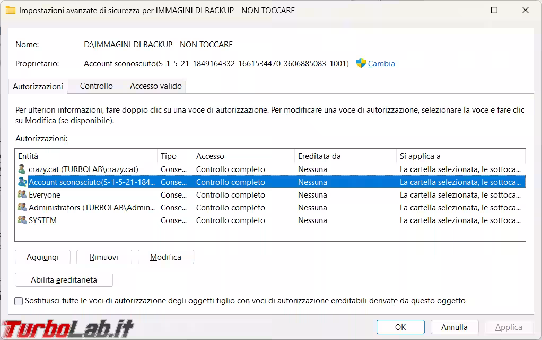Click the unknown account entry icon

pos(22,182)
